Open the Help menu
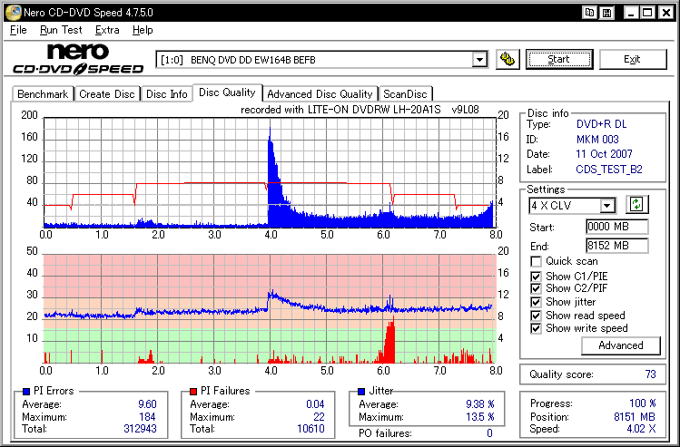Viewport: 680px width, 447px height. tap(143, 30)
